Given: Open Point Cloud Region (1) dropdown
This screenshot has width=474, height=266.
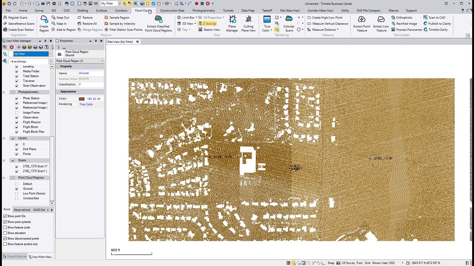Looking at the screenshot, I should tap(102, 61).
